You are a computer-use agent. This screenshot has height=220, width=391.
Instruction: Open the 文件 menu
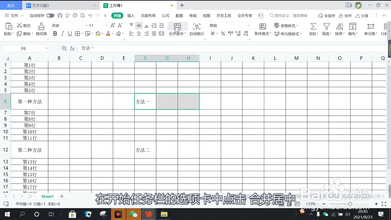15,15
